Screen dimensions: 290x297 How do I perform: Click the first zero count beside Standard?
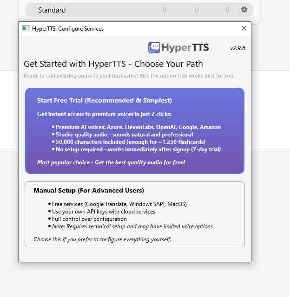coord(165,10)
